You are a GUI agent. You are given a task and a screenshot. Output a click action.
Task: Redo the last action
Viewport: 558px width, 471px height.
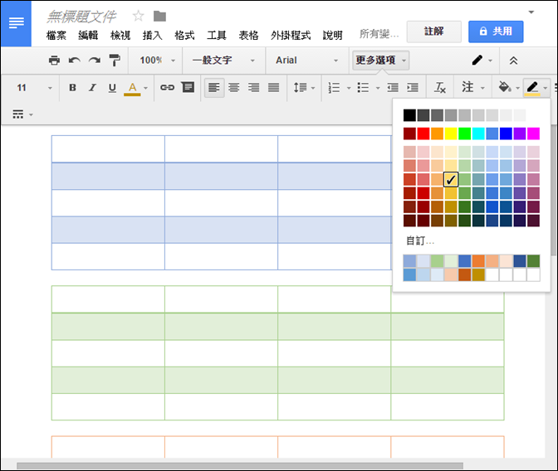point(95,61)
